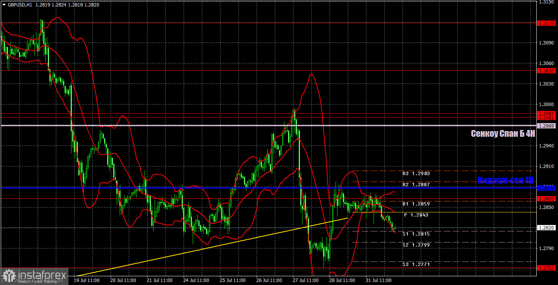Screen dimensions: 558x285
Task: Click the 1.2910 price scale value
Action: click(x=546, y=166)
